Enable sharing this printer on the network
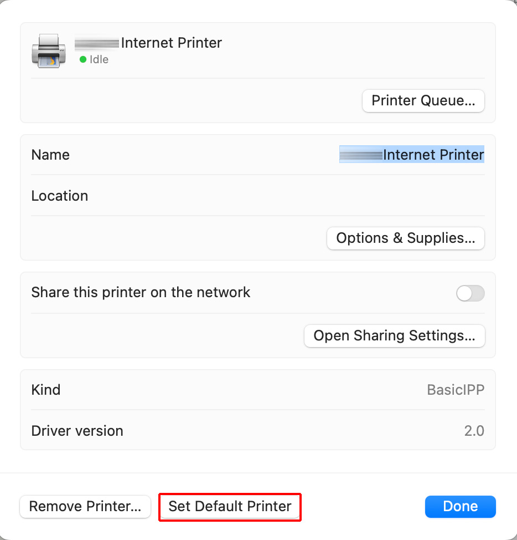Viewport: 517px width, 540px height. (470, 293)
